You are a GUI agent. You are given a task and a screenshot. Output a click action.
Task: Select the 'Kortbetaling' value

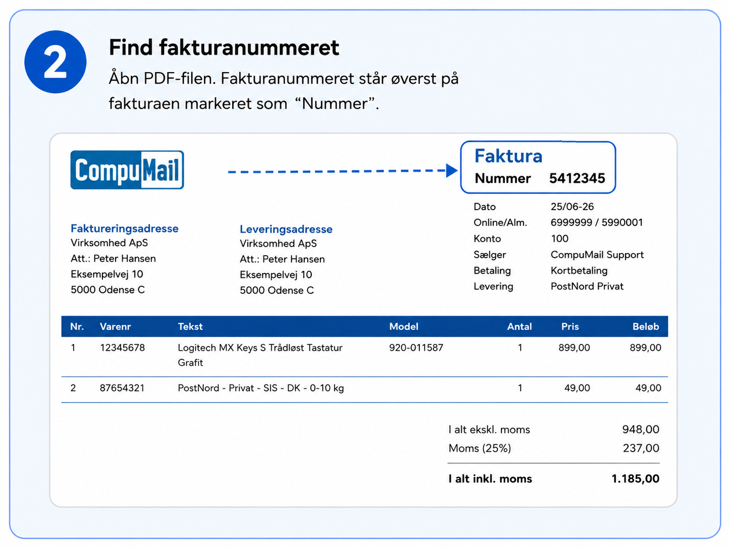579,271
